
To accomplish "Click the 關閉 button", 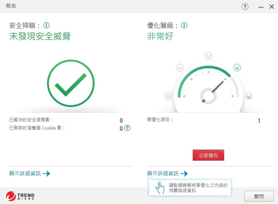I will [x=259, y=196].
